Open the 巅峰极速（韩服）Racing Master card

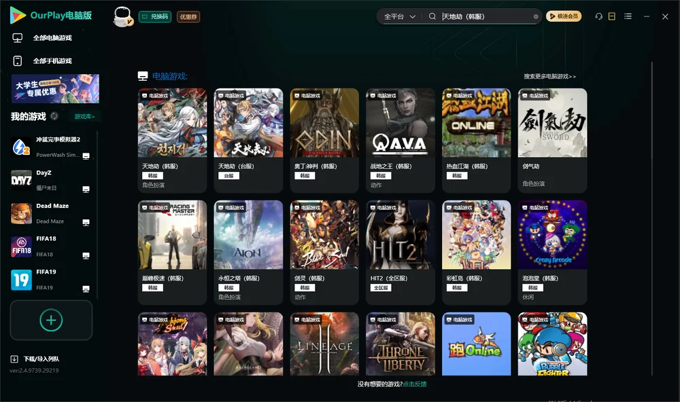(172, 253)
